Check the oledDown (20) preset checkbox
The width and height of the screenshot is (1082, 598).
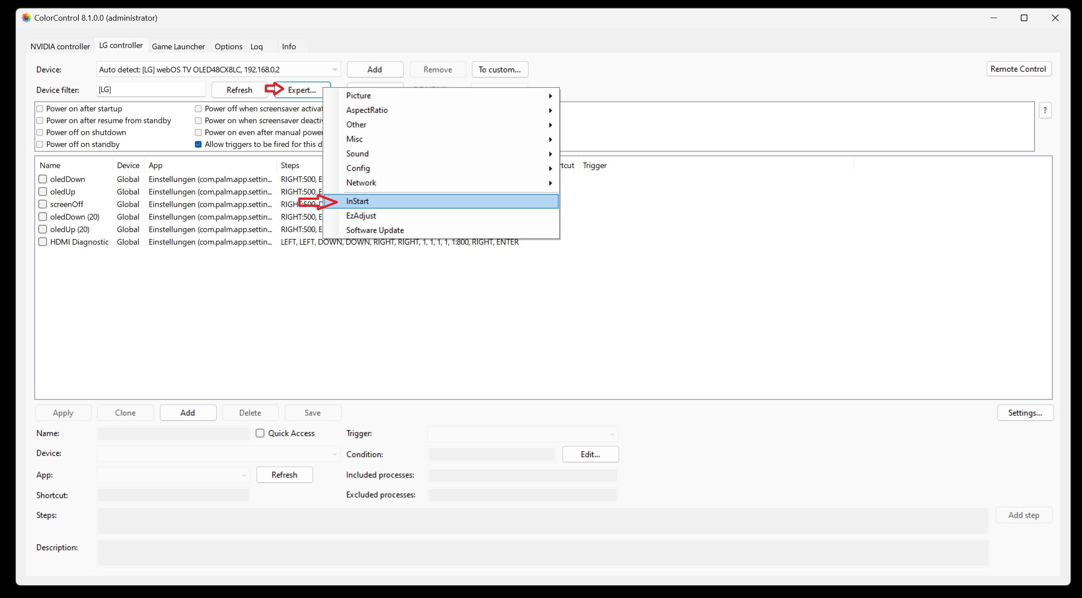[43, 217]
